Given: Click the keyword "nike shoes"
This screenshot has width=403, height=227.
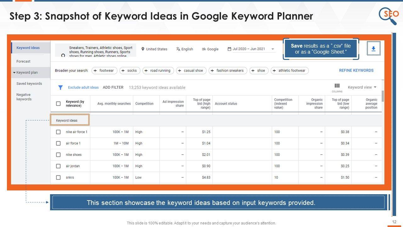Looking at the screenshot, I should (74, 155).
